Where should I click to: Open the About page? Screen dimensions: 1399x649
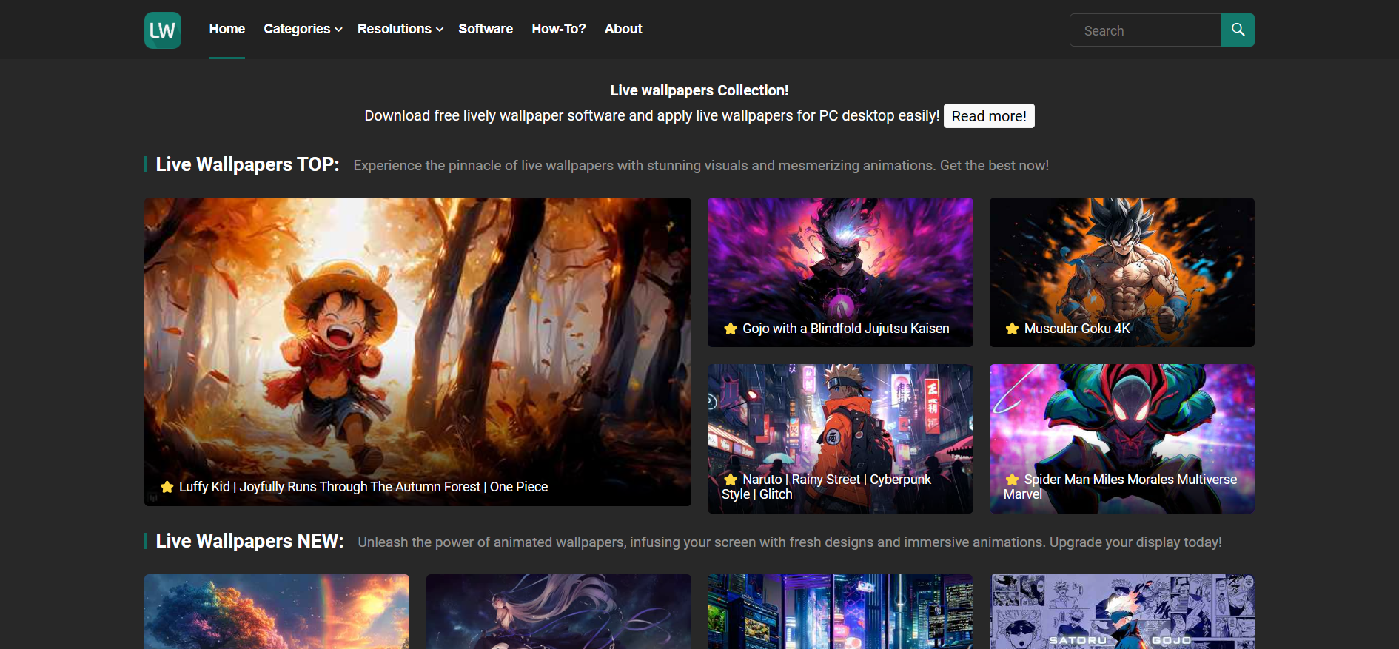pos(623,29)
